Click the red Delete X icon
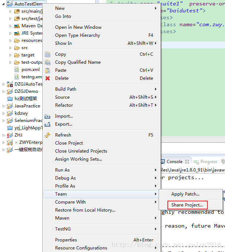 click(48, 78)
